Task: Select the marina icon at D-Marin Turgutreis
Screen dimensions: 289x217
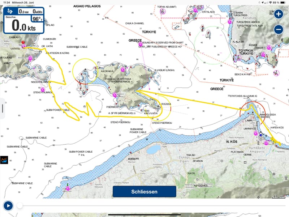Action: pyautogui.click(x=230, y=22)
